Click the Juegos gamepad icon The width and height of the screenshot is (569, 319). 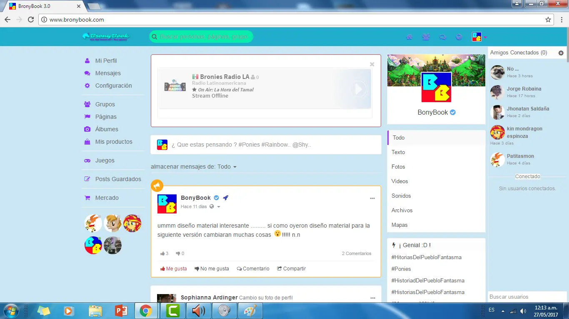pos(87,160)
